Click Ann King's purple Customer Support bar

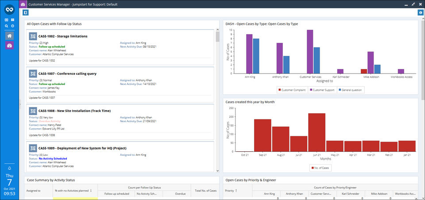(x=249, y=54)
